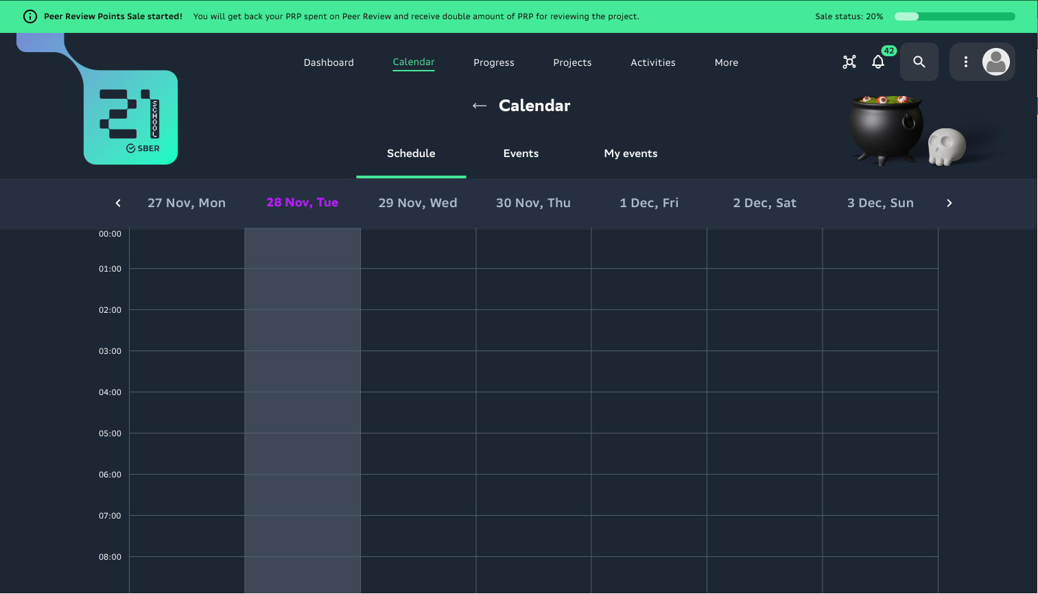Image resolution: width=1038 pixels, height=594 pixels.
Task: Go to next week with right chevron
Action: (949, 203)
